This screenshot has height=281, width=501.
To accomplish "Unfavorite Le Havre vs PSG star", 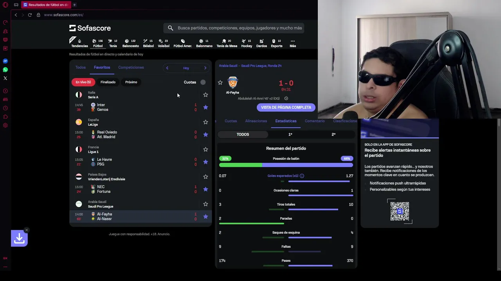I will [x=205, y=162].
